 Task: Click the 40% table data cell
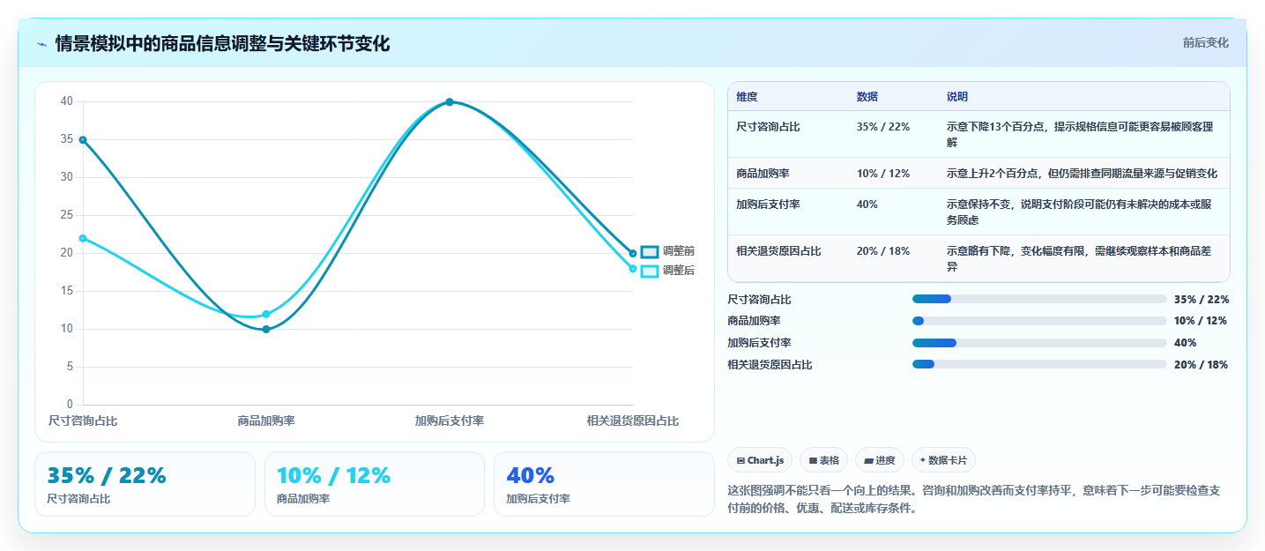[867, 205]
